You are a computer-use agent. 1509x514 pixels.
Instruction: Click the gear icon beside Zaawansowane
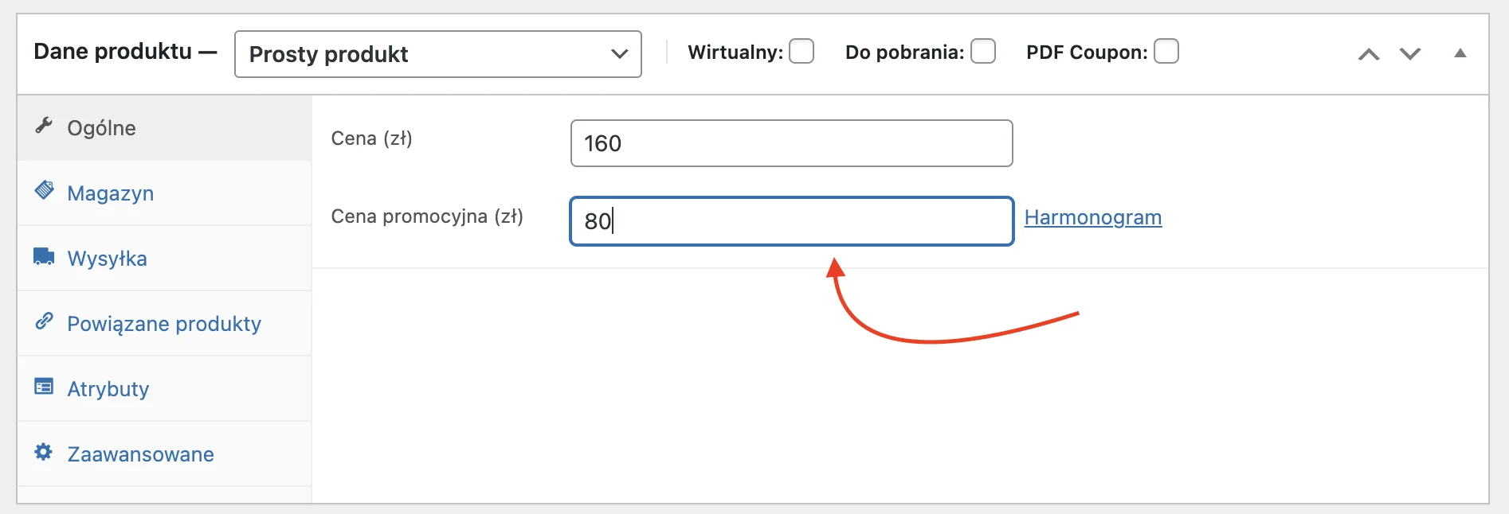pos(44,452)
